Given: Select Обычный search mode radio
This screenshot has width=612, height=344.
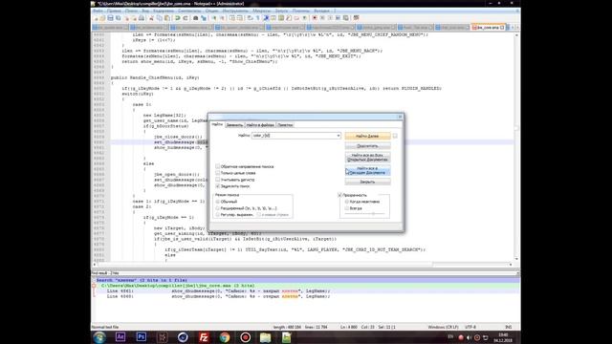Looking at the screenshot, I should coord(218,202).
